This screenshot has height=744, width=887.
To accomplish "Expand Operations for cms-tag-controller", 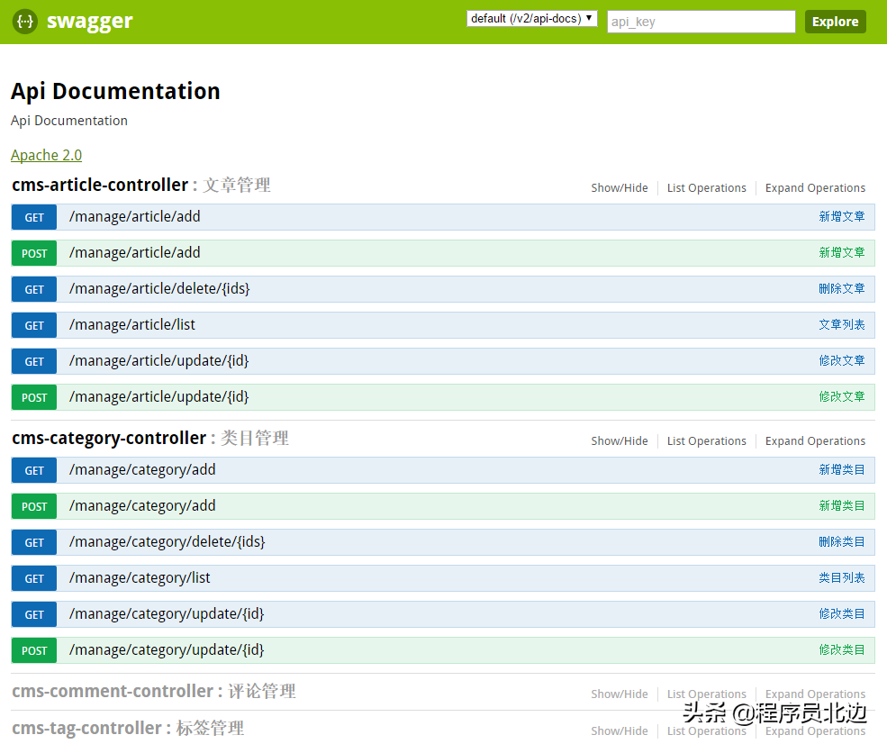I will 814,730.
